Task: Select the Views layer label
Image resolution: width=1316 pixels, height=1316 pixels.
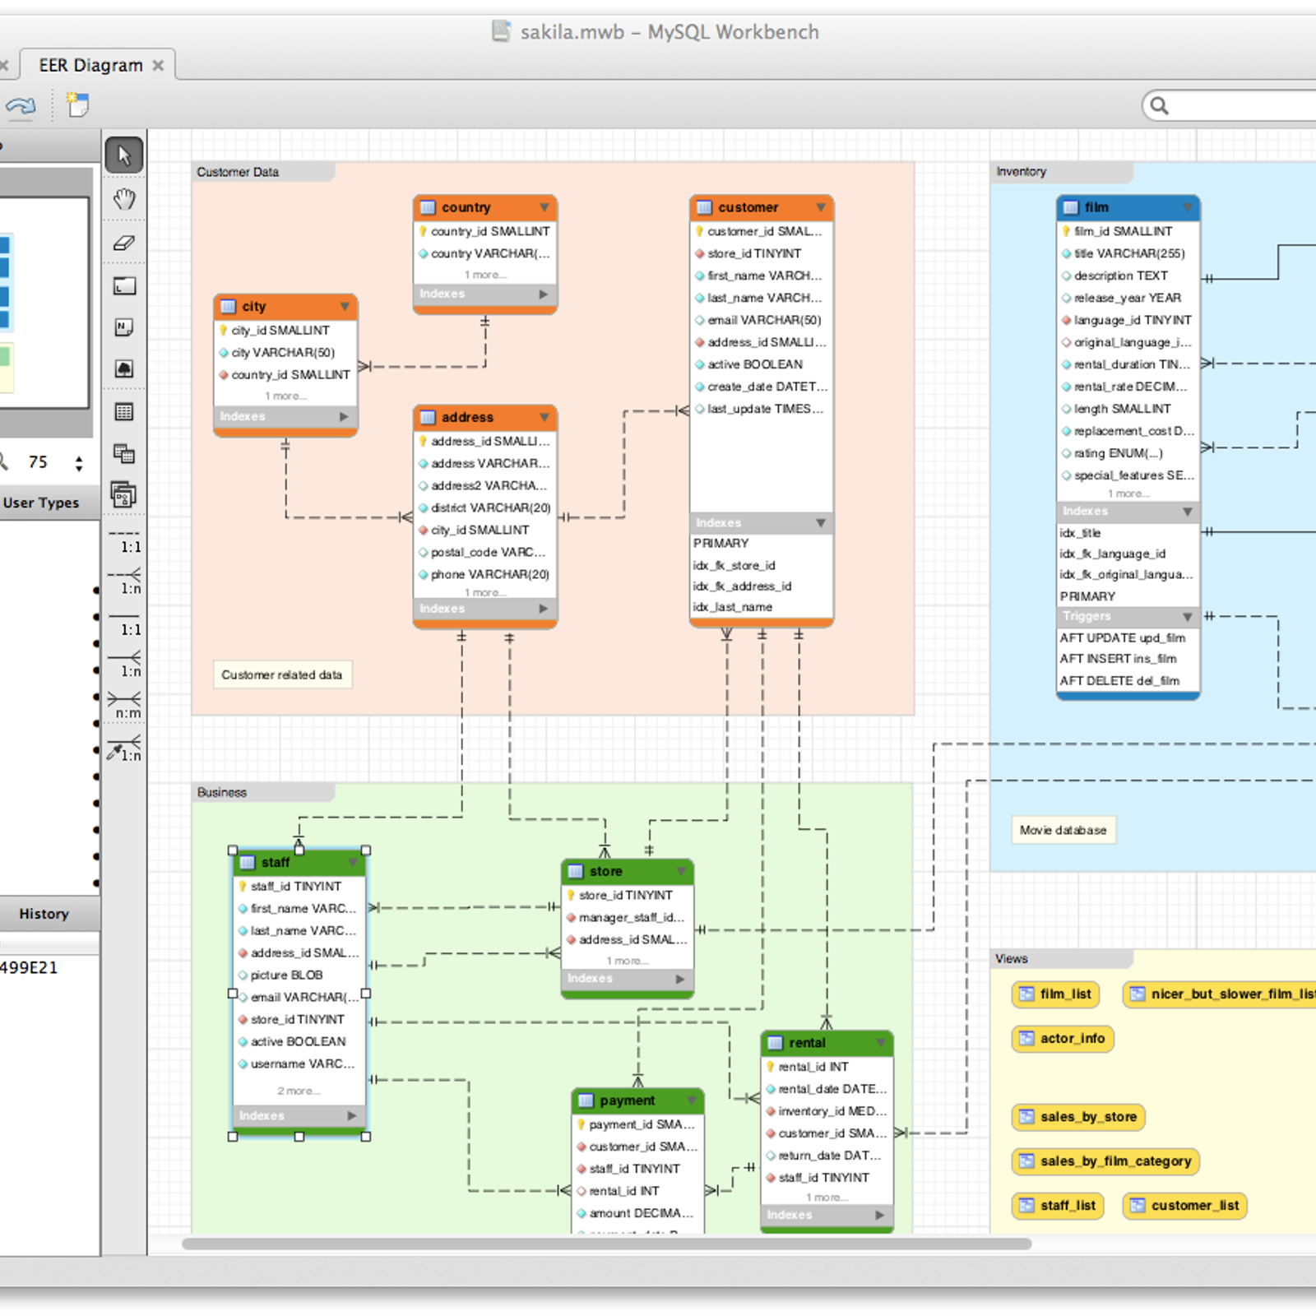Action: coord(1012,958)
